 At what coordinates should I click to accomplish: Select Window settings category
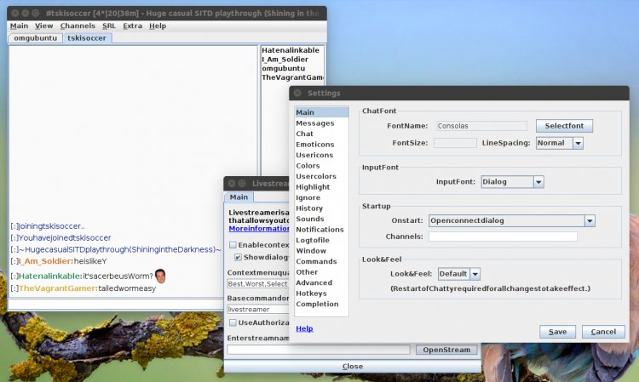321,251
